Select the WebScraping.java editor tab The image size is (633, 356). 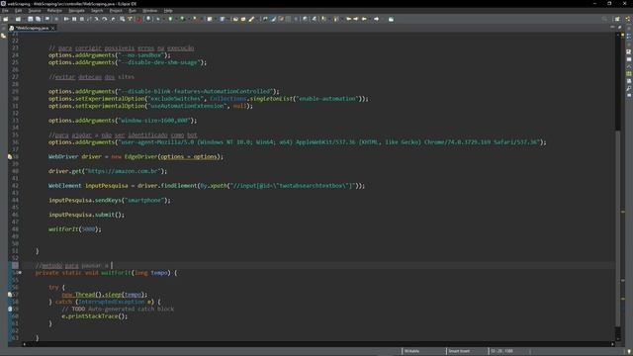(32, 28)
